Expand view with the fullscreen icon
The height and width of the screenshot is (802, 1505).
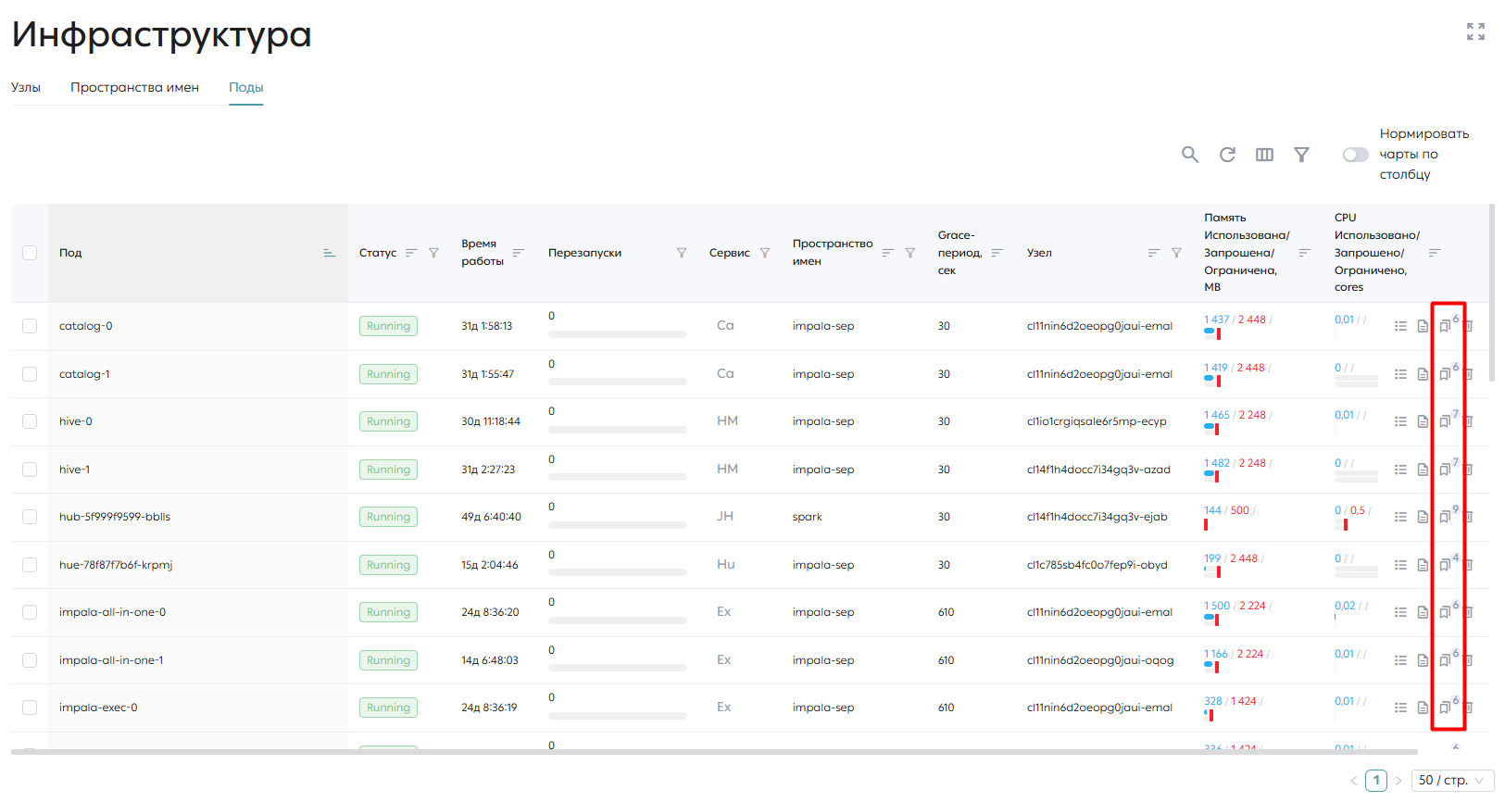1475,31
